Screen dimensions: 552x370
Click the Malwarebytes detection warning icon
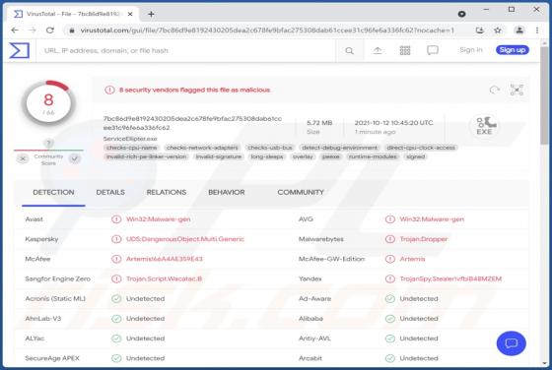tap(389, 239)
